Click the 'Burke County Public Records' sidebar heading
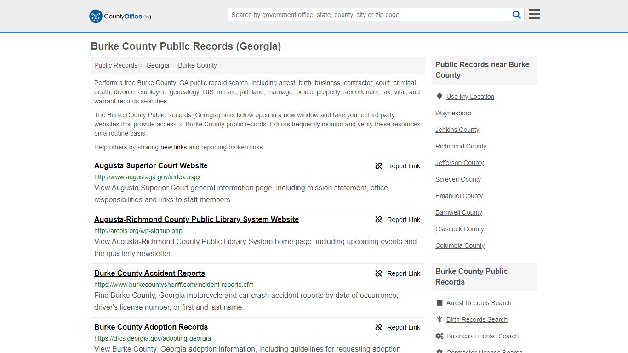 [485, 277]
